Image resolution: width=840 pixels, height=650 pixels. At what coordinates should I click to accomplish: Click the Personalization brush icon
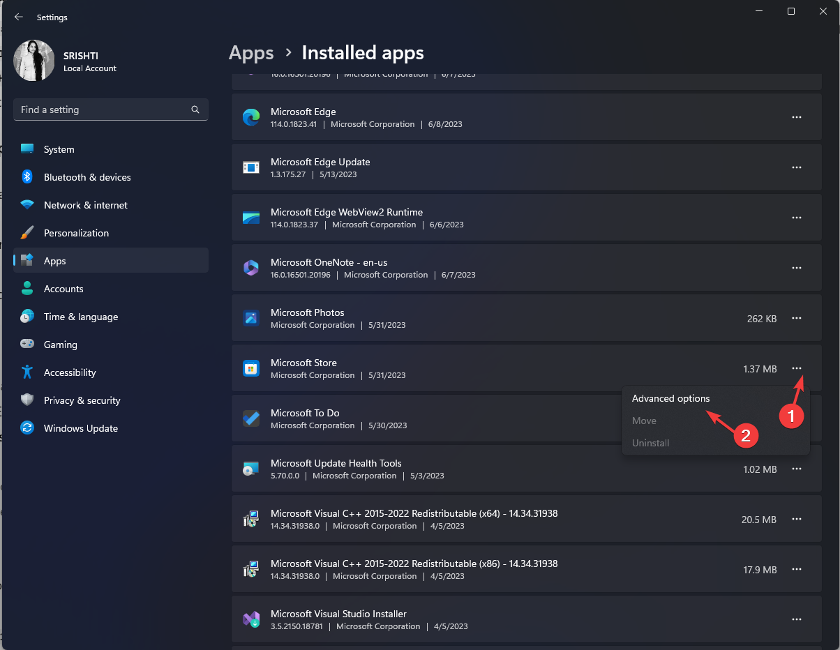tap(27, 233)
